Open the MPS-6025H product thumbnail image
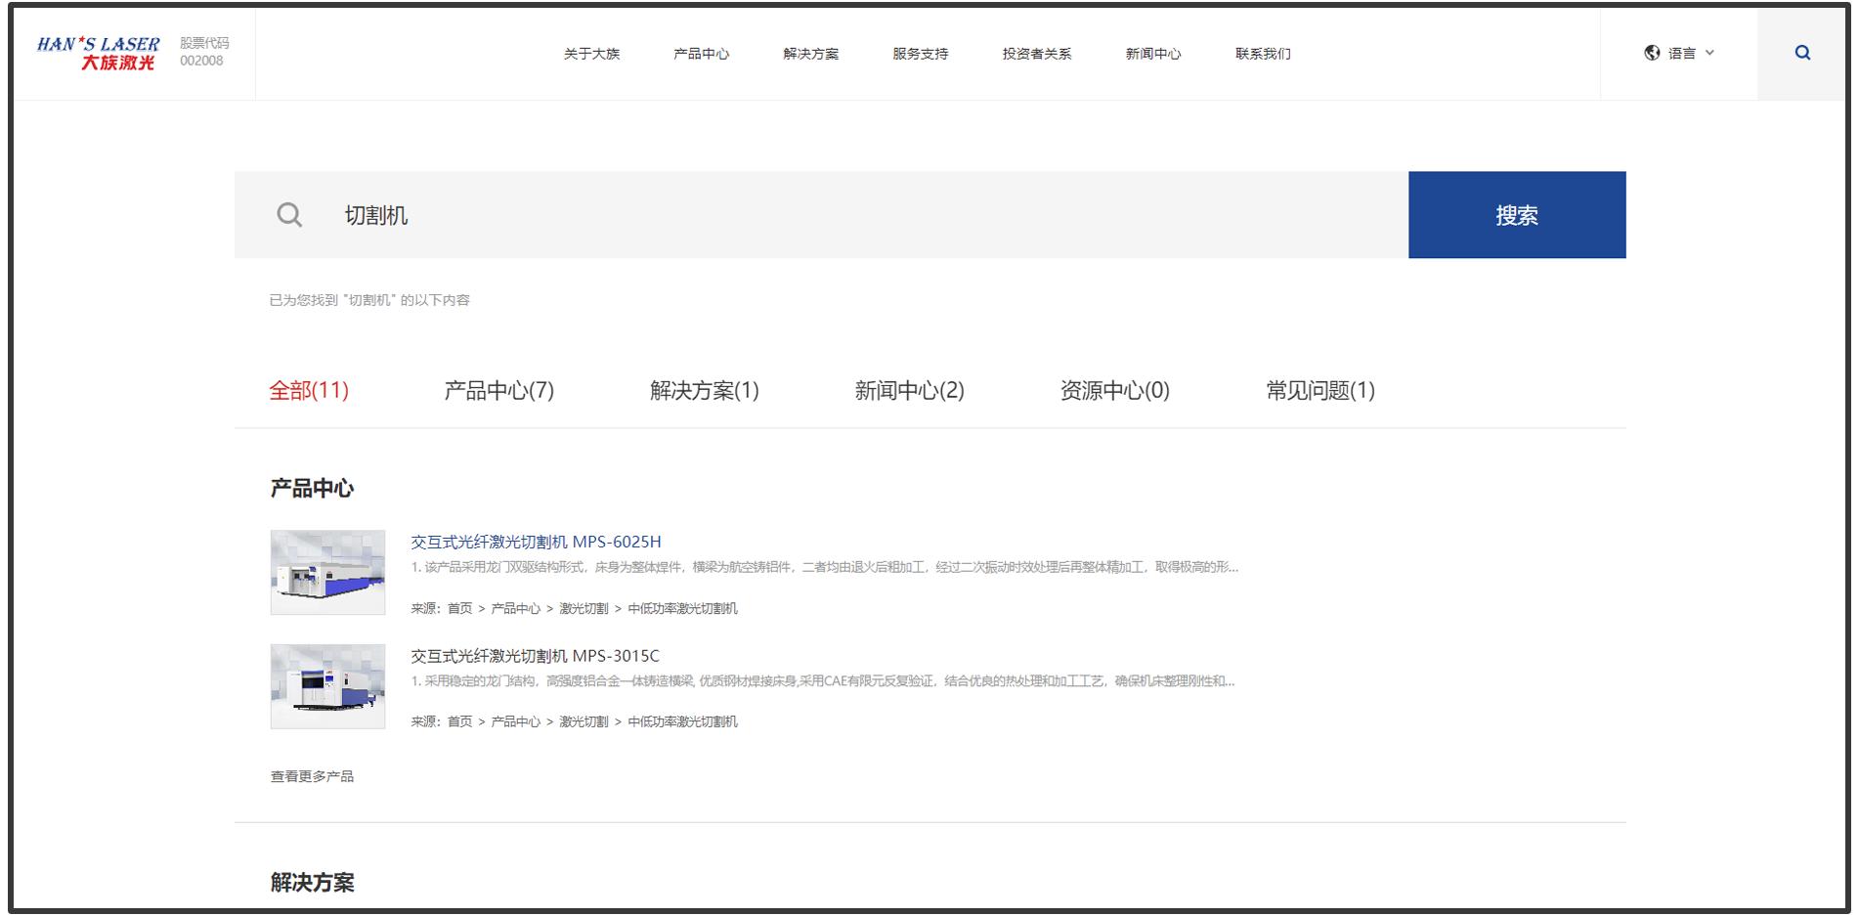1859x916 pixels. 326,573
